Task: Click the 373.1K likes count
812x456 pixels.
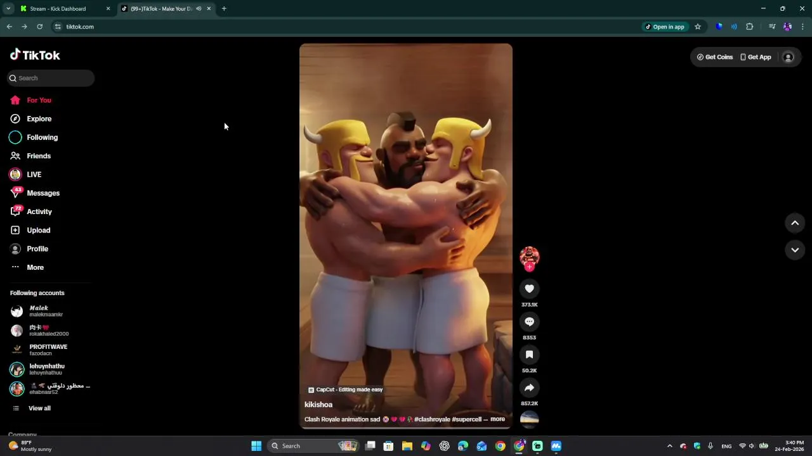Action: (x=529, y=305)
